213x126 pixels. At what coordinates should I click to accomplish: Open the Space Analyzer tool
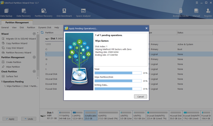pos(83,12)
